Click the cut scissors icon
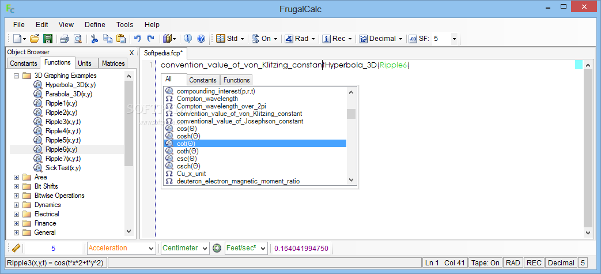601x274 pixels. pos(95,39)
